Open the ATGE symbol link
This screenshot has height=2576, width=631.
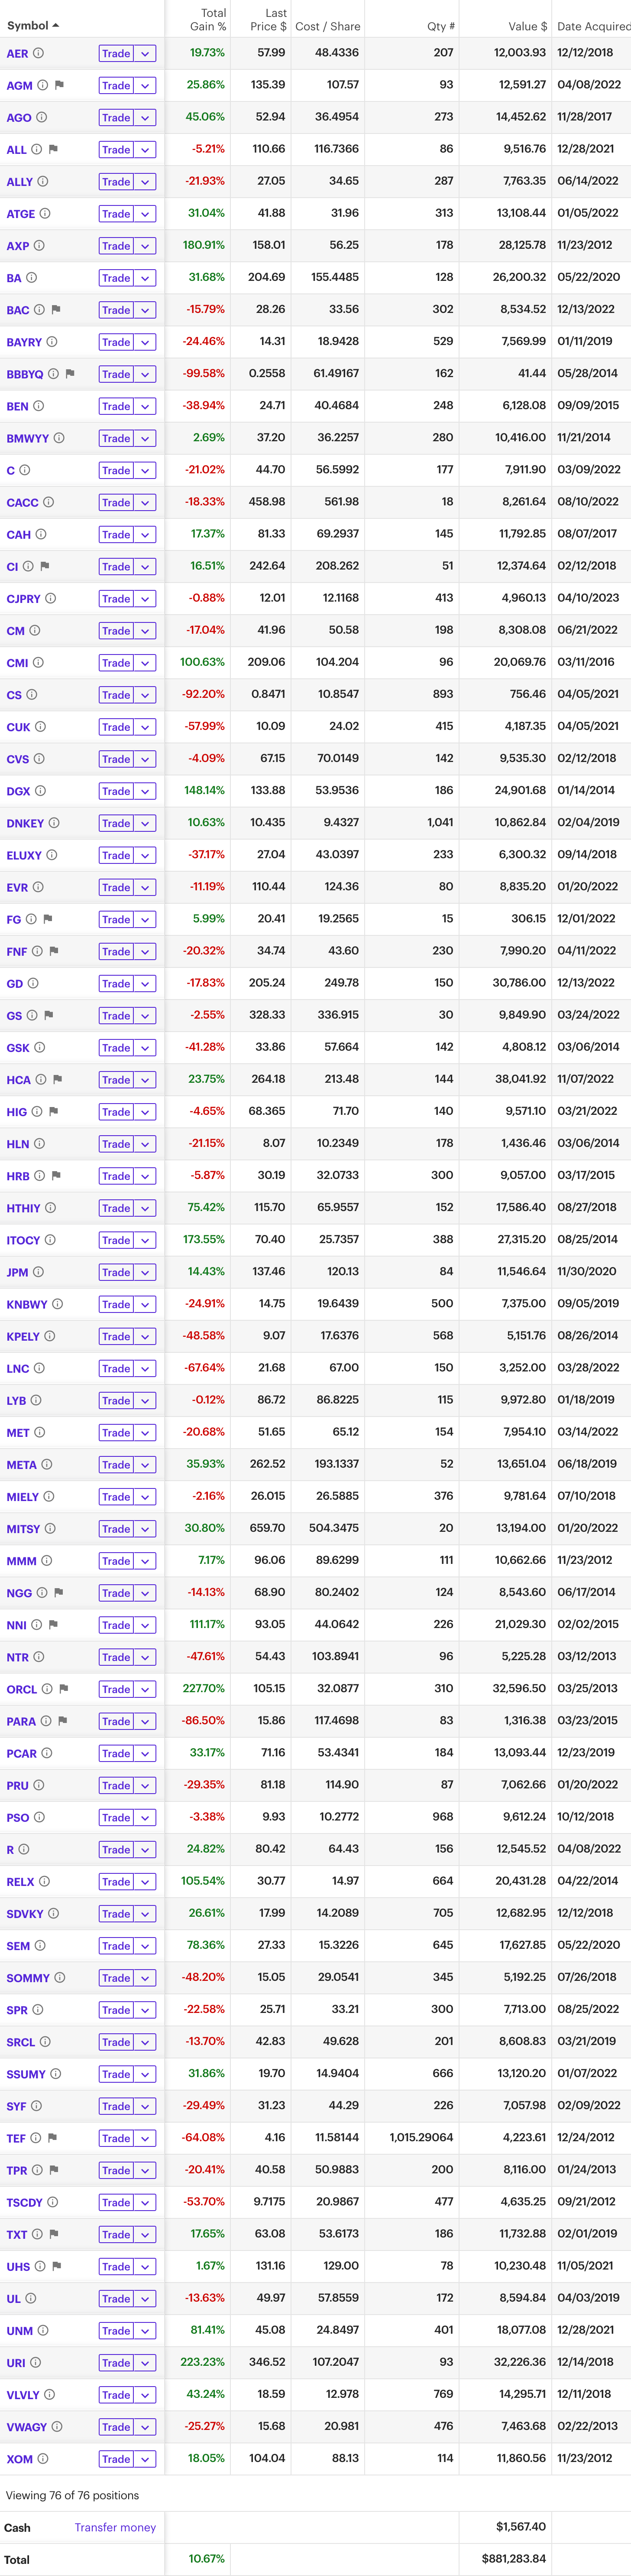click(21, 214)
